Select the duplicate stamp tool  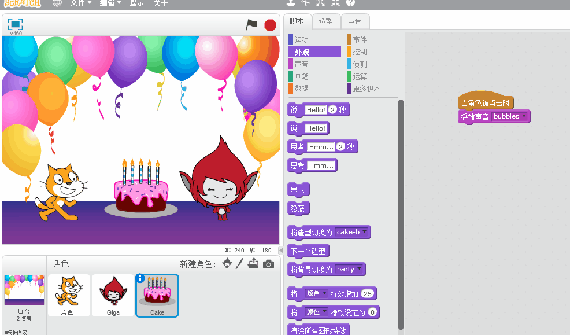(290, 3)
